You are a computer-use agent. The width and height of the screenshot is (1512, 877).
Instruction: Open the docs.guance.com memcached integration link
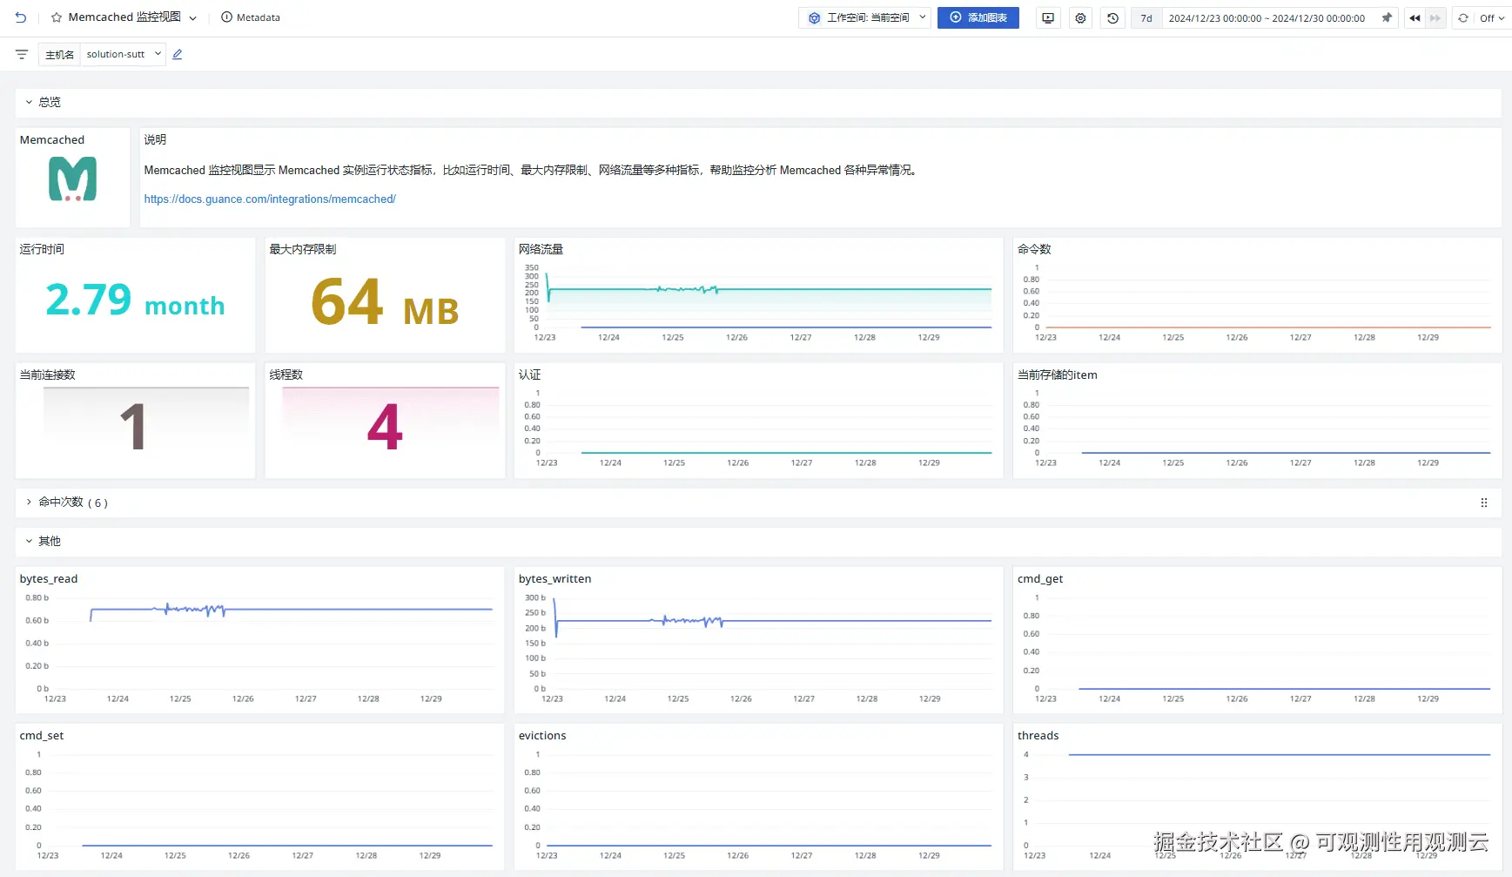270,199
